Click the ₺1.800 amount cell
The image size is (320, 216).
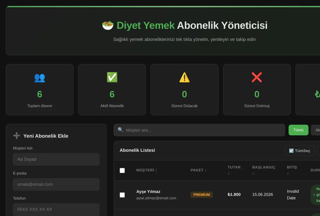click(234, 194)
